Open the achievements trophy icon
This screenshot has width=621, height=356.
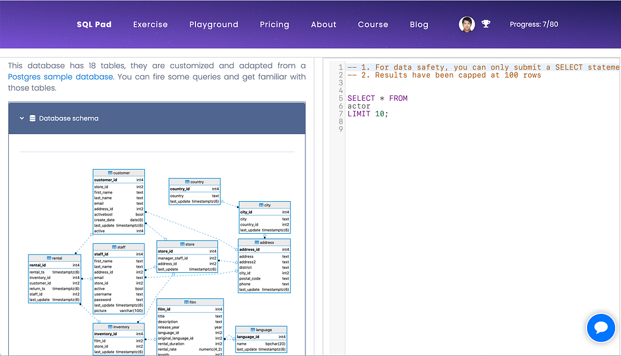click(x=486, y=23)
